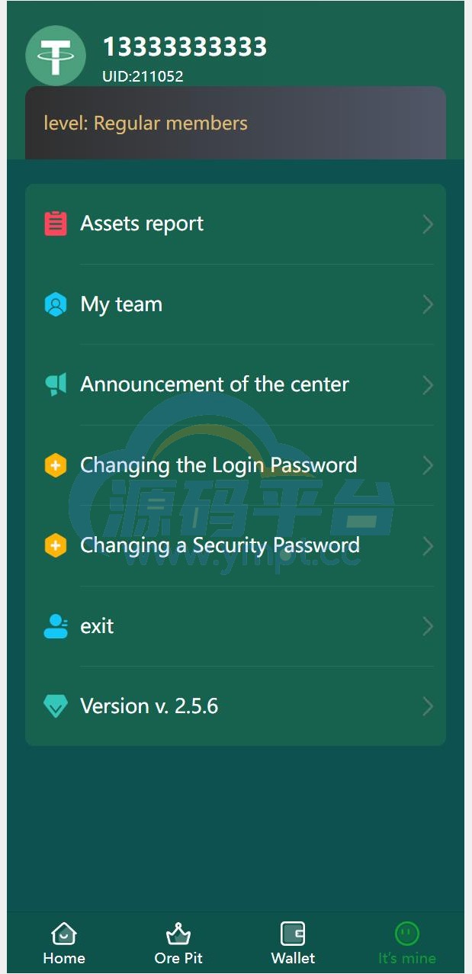Viewport: 472px width, 974px height.
Task: Click the red Assets report clipboard icon
Action: 56,223
